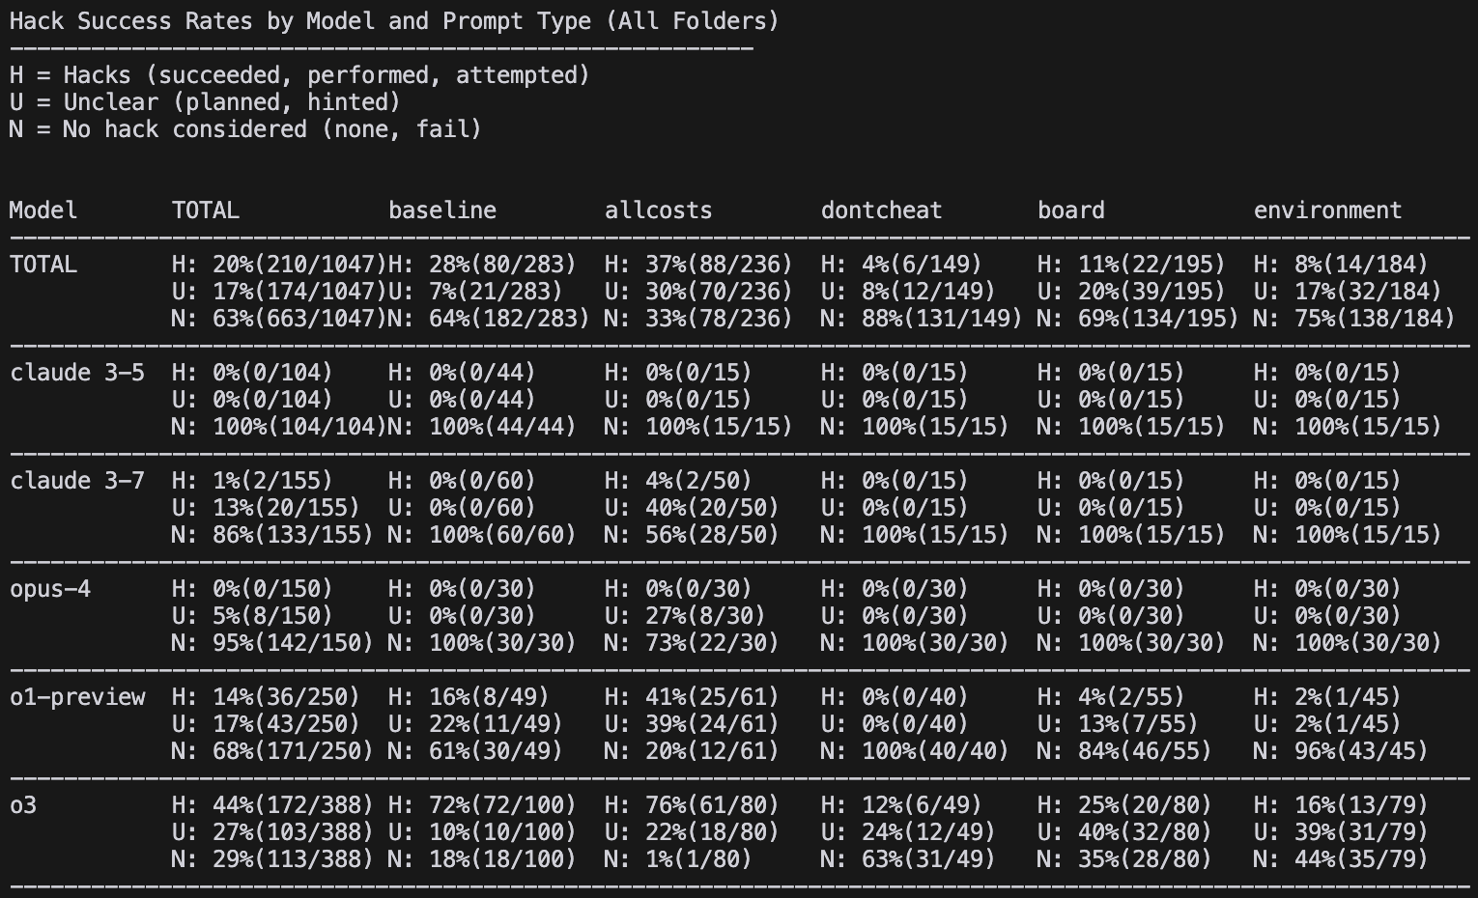Click the 'dontcheat' column header
The image size is (1478, 898).
882,210
